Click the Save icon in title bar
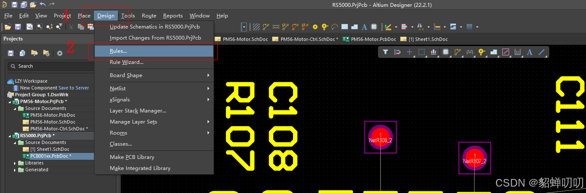This screenshot has width=586, height=193. pyautogui.click(x=14, y=5)
